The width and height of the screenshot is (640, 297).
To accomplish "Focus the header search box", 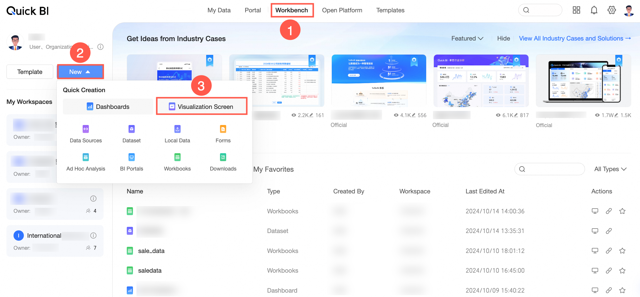I will coord(540,10).
